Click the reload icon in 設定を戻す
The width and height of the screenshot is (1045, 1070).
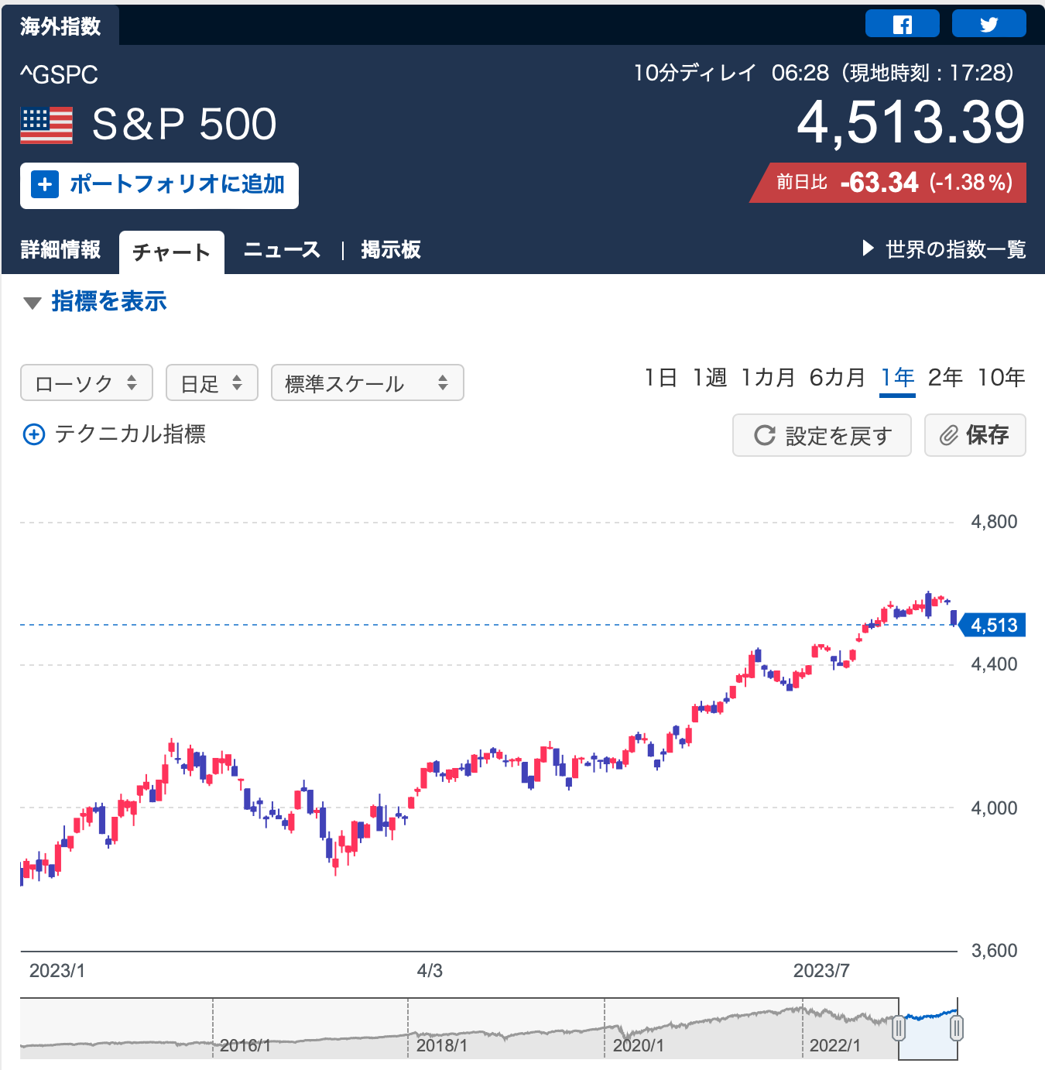click(x=765, y=435)
